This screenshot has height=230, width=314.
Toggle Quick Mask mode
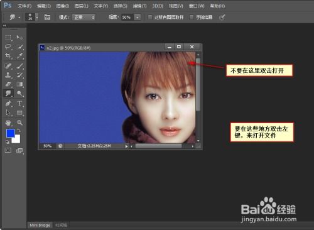coord(8,150)
